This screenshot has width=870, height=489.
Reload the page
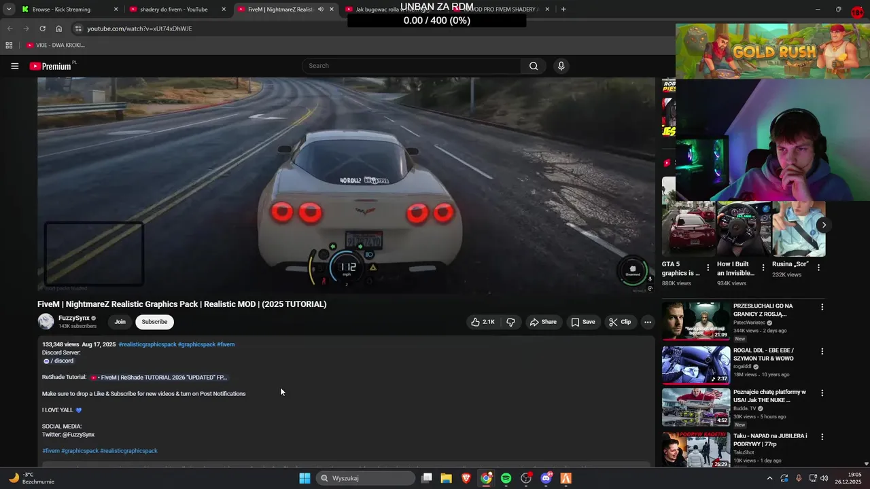point(42,29)
